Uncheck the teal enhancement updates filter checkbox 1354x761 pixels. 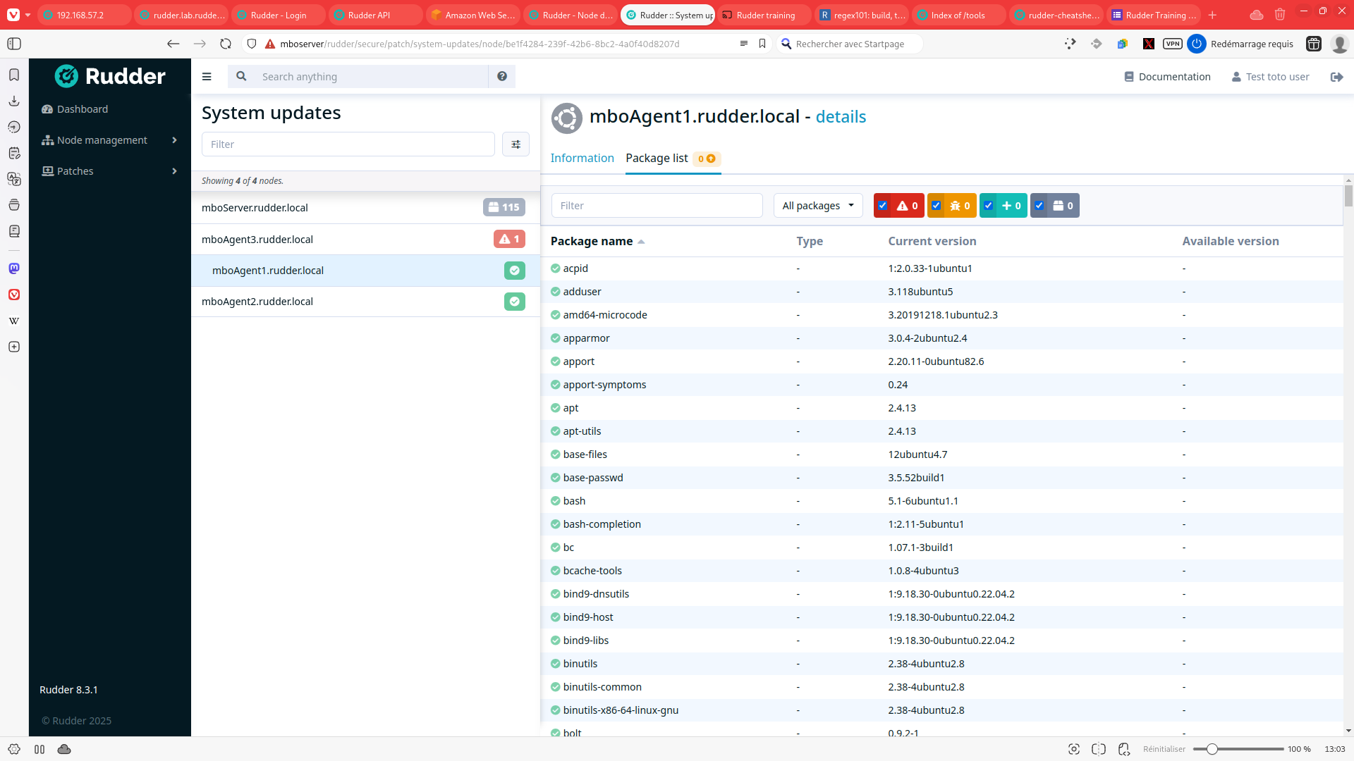[x=989, y=206]
